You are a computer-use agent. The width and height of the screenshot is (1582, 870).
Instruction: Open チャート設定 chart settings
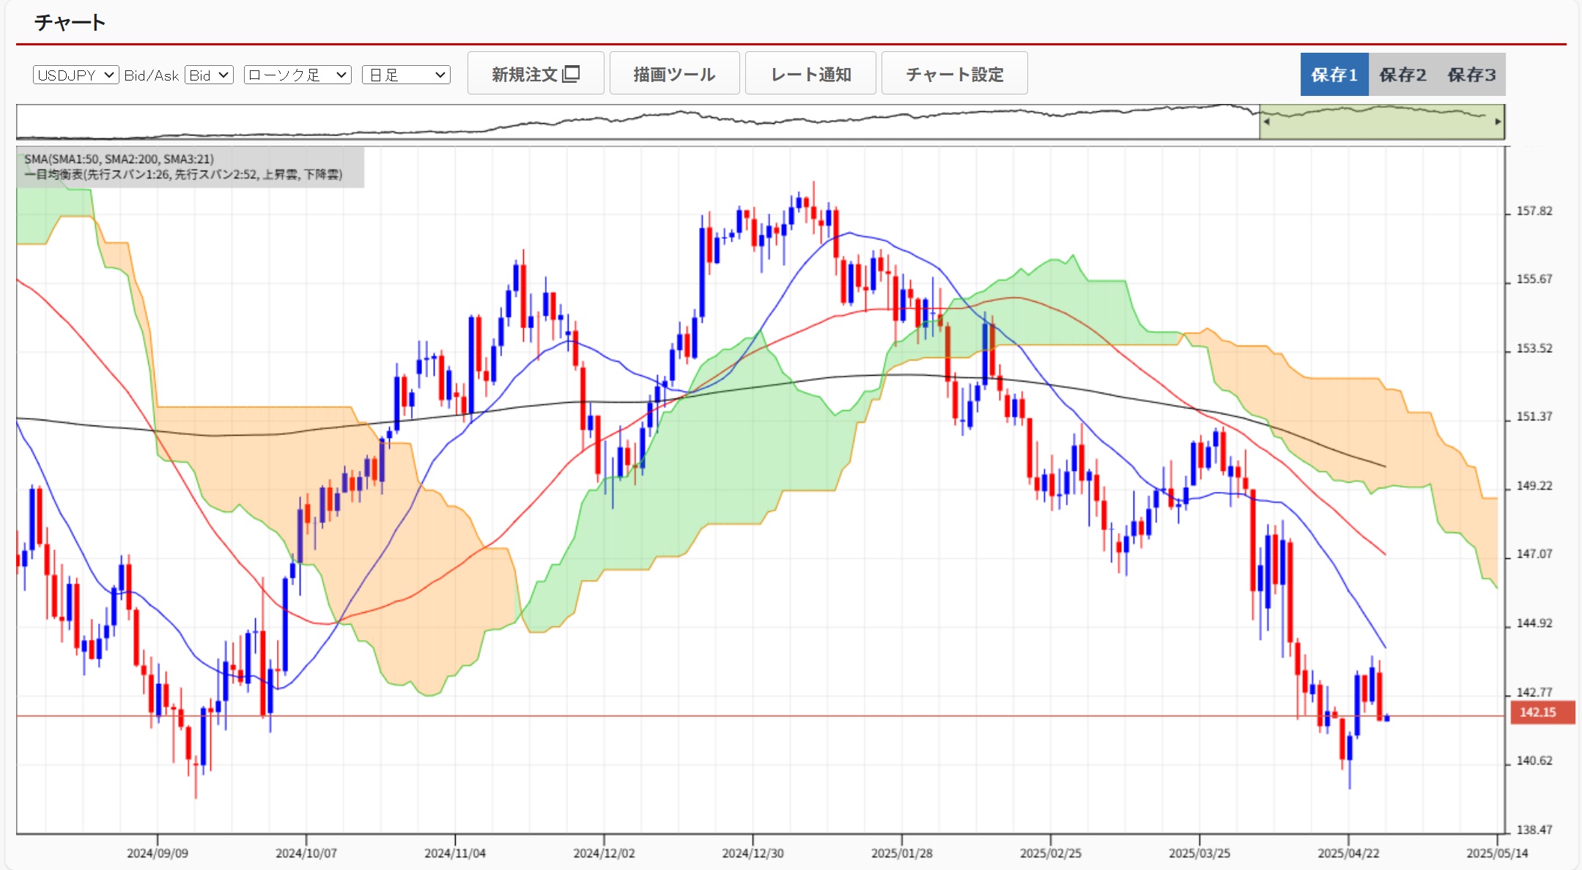click(954, 73)
